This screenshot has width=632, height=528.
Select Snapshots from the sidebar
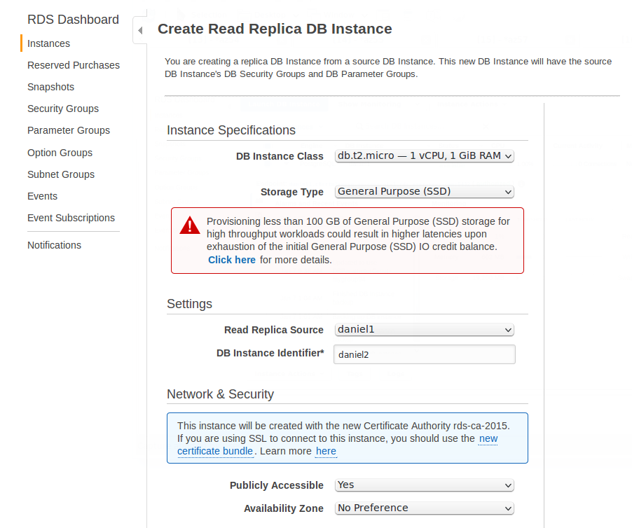pos(50,87)
